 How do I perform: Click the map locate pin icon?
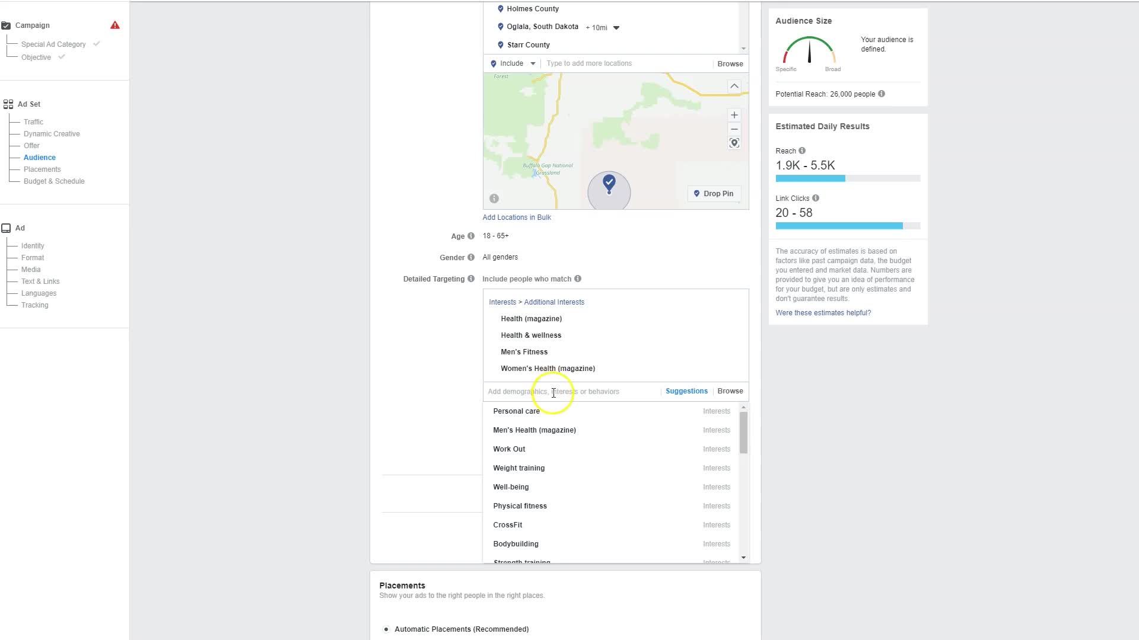pyautogui.click(x=734, y=143)
